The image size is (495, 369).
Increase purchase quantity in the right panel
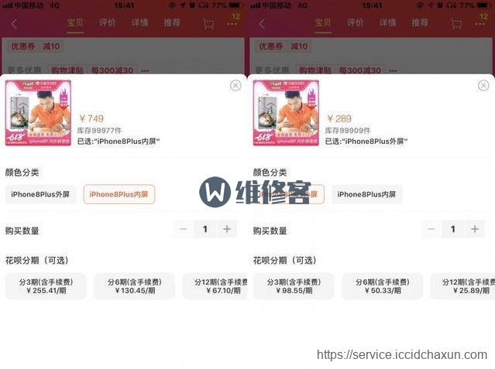pos(475,229)
